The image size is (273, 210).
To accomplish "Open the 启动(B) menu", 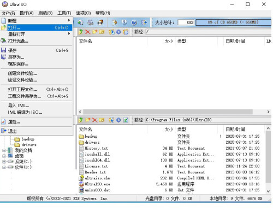I will pyautogui.click(x=45, y=13).
